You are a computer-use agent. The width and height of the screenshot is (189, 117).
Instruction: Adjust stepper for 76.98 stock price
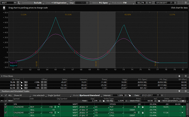coord(18,82)
